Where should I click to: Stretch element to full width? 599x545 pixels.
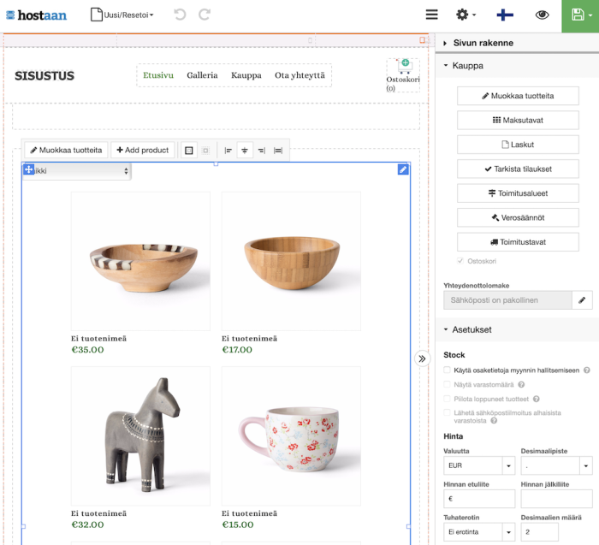click(x=278, y=151)
